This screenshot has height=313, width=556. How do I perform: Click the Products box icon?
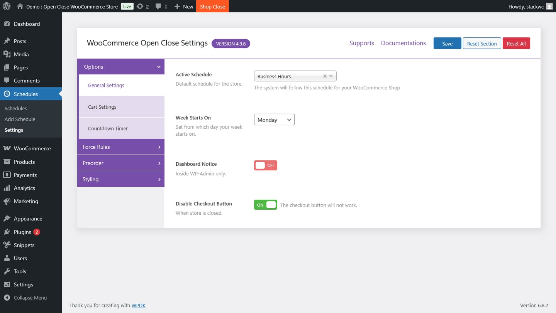click(7, 162)
